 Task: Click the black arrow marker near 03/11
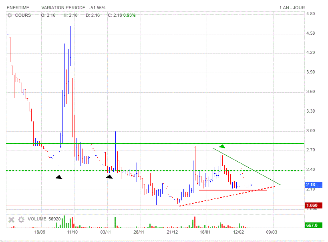click(x=109, y=176)
